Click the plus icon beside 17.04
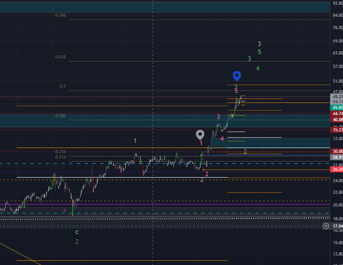 [326, 226]
